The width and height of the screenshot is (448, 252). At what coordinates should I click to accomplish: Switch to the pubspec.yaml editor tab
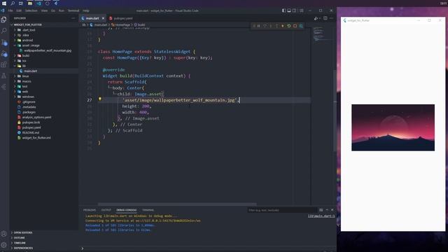121,18
